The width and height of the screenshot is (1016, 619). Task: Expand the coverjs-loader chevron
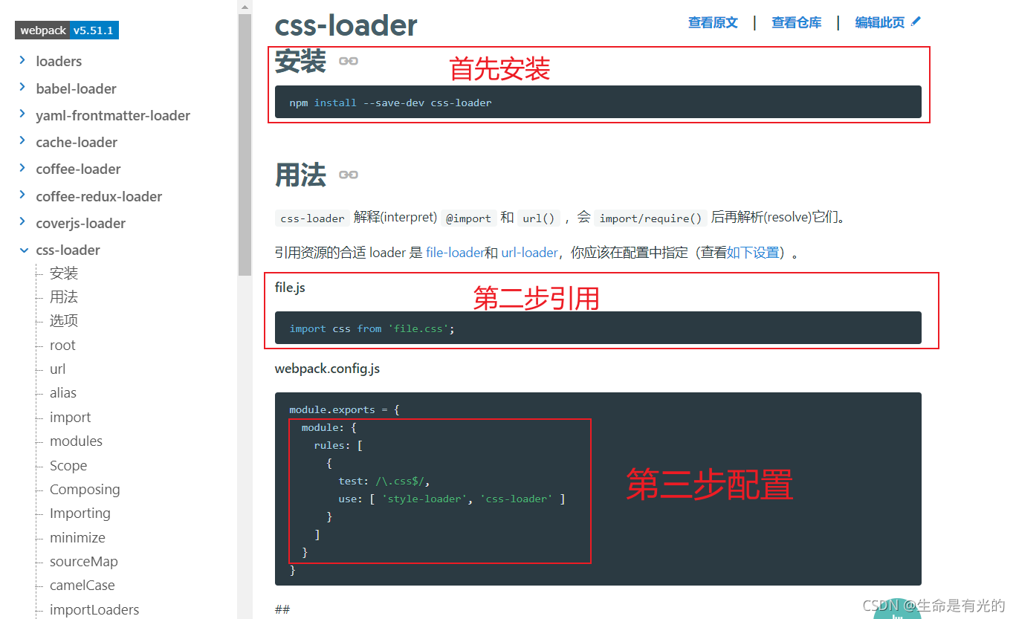click(x=23, y=222)
